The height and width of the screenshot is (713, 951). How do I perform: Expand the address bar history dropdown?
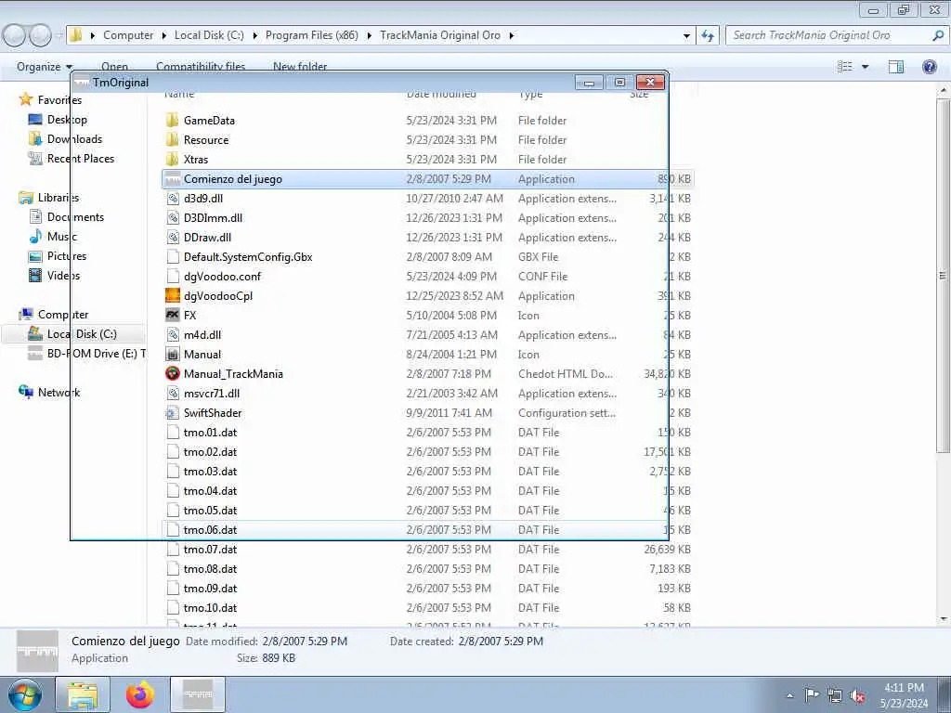point(686,36)
